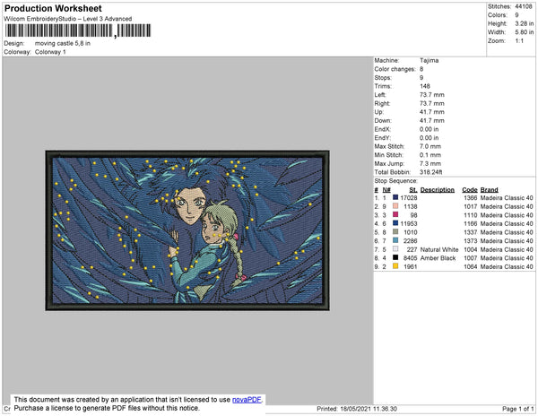This screenshot has height=416, width=538.
Task: Click the Amber Black row description
Action: click(438, 258)
